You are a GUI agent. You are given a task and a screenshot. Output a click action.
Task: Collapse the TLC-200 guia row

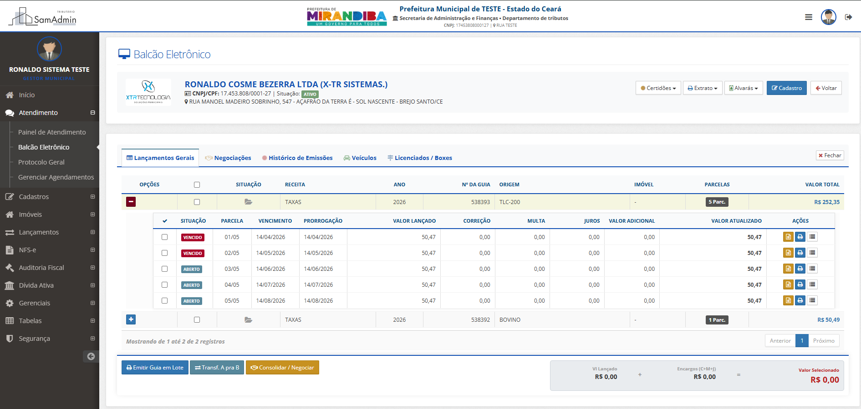(131, 201)
